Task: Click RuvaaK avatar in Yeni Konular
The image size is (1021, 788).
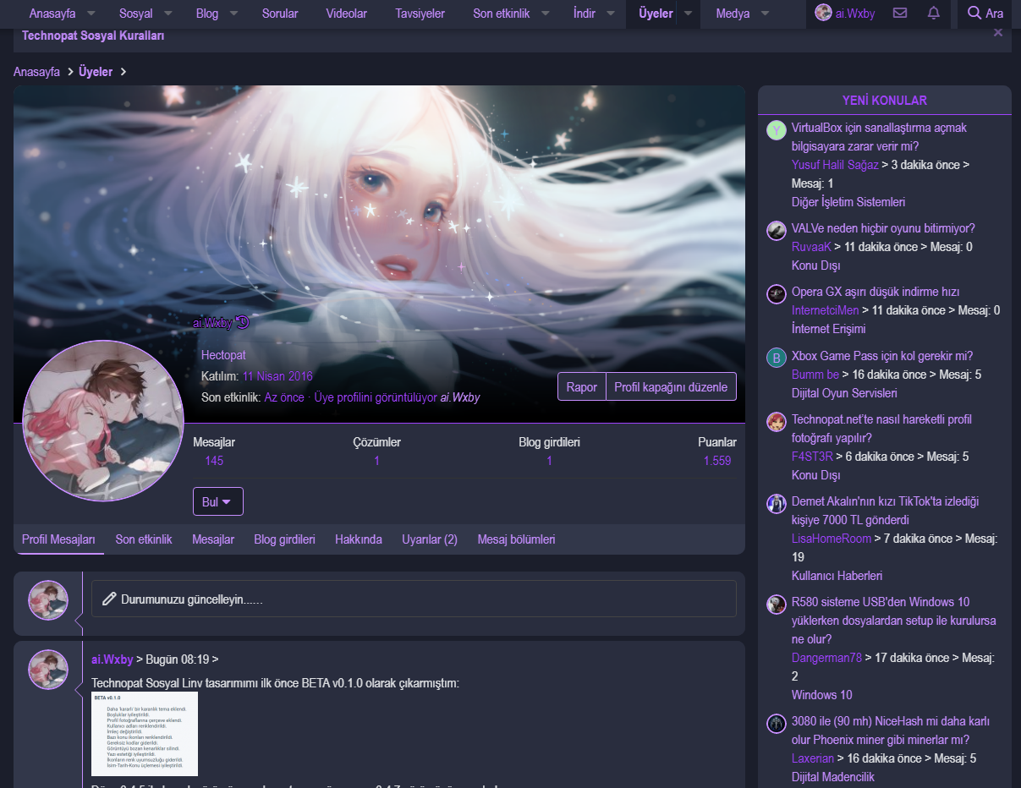Action: click(777, 231)
